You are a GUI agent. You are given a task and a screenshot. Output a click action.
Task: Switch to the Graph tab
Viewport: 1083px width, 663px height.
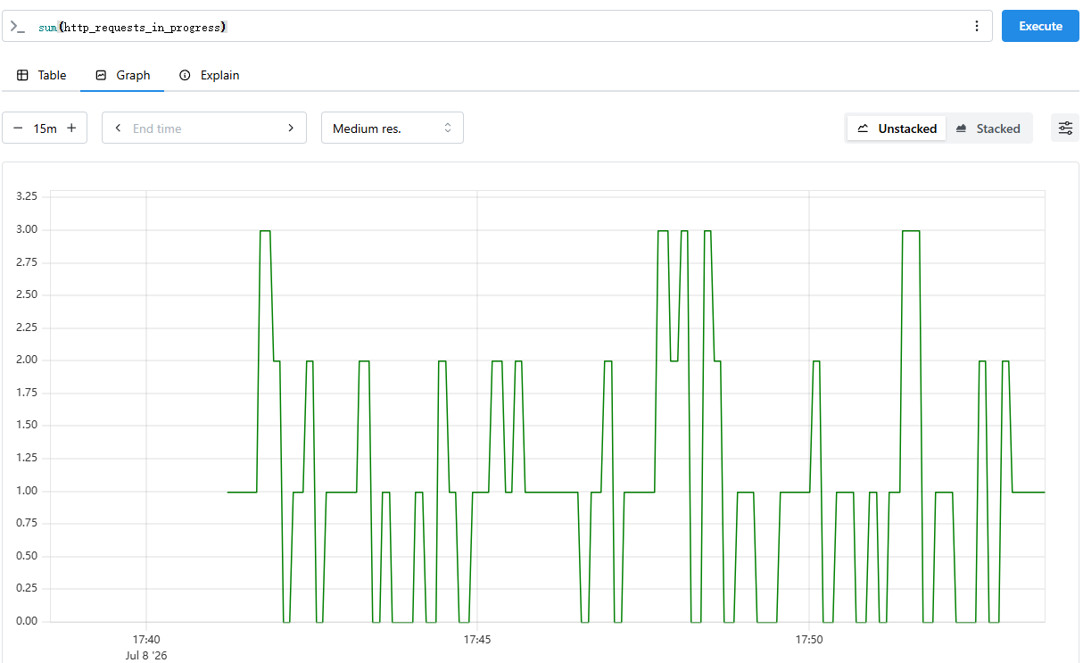[x=122, y=75]
